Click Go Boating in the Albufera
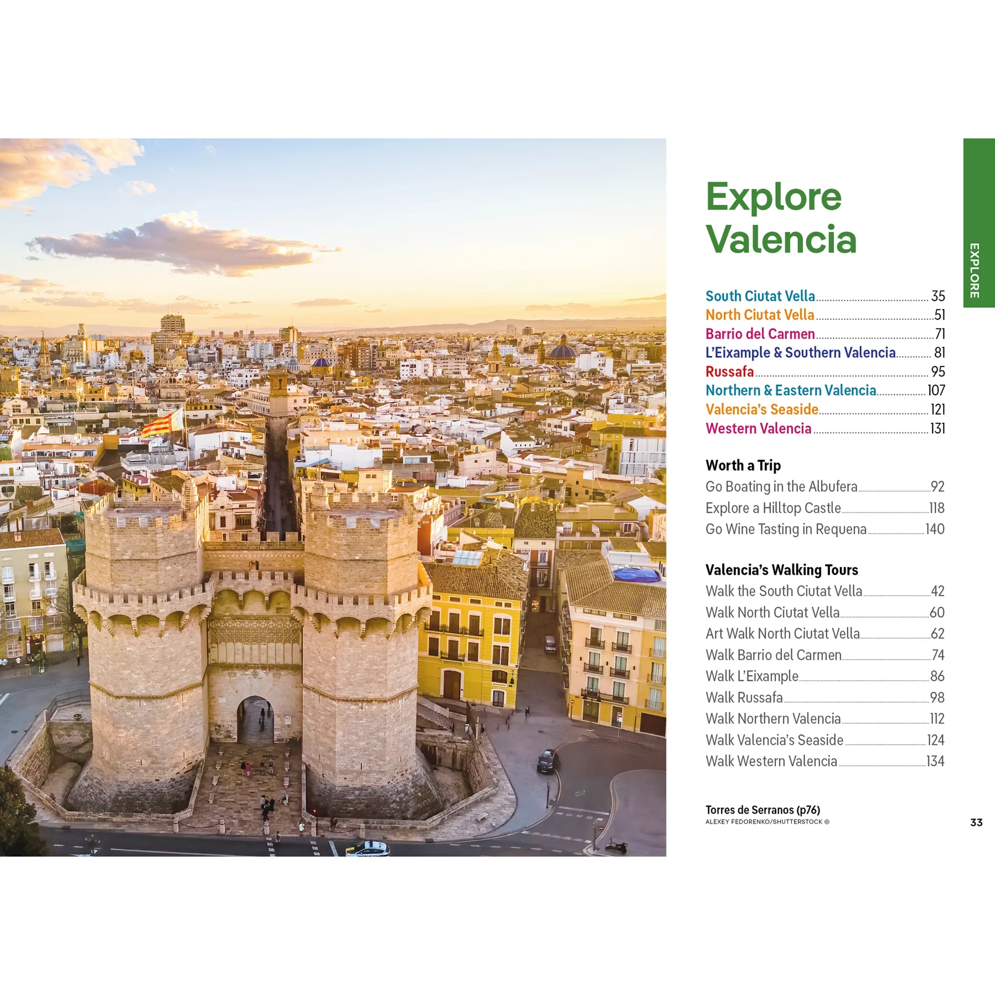Screen dimensions: 995x995 tap(781, 487)
